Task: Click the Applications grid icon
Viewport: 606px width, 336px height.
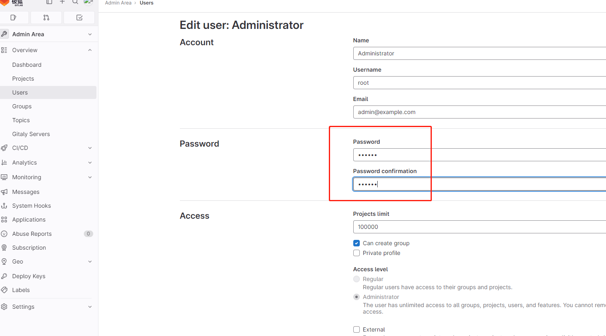Action: [x=4, y=220]
